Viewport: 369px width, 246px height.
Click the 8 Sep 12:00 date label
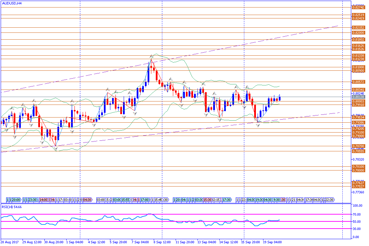click(162, 242)
